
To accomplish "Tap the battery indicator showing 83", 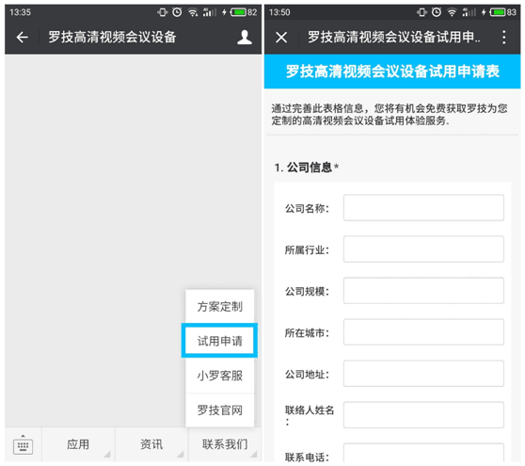I will coord(503,12).
